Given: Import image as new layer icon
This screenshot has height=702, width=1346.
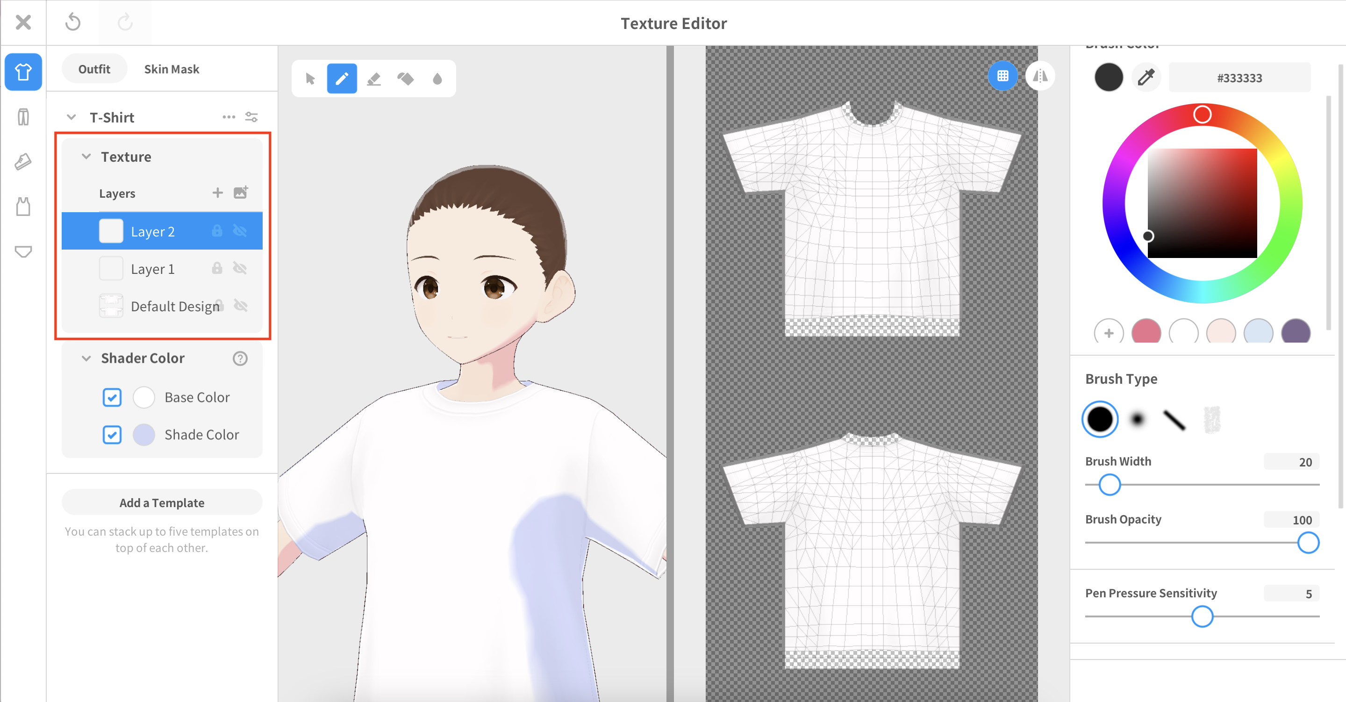Looking at the screenshot, I should coord(240,193).
